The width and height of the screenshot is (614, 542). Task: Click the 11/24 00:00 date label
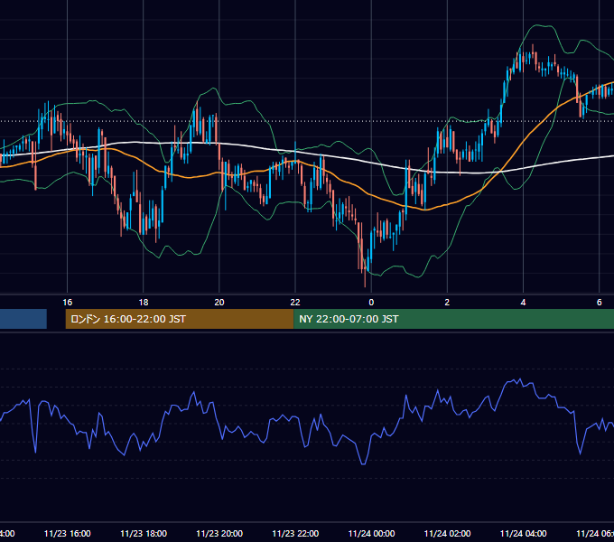371,533
